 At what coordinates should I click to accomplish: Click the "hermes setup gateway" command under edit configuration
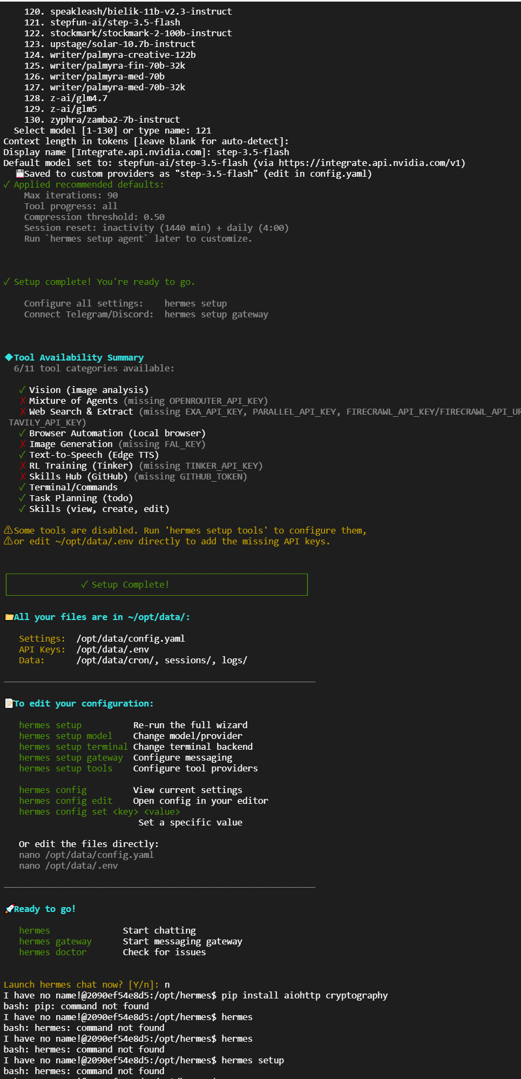click(x=71, y=757)
